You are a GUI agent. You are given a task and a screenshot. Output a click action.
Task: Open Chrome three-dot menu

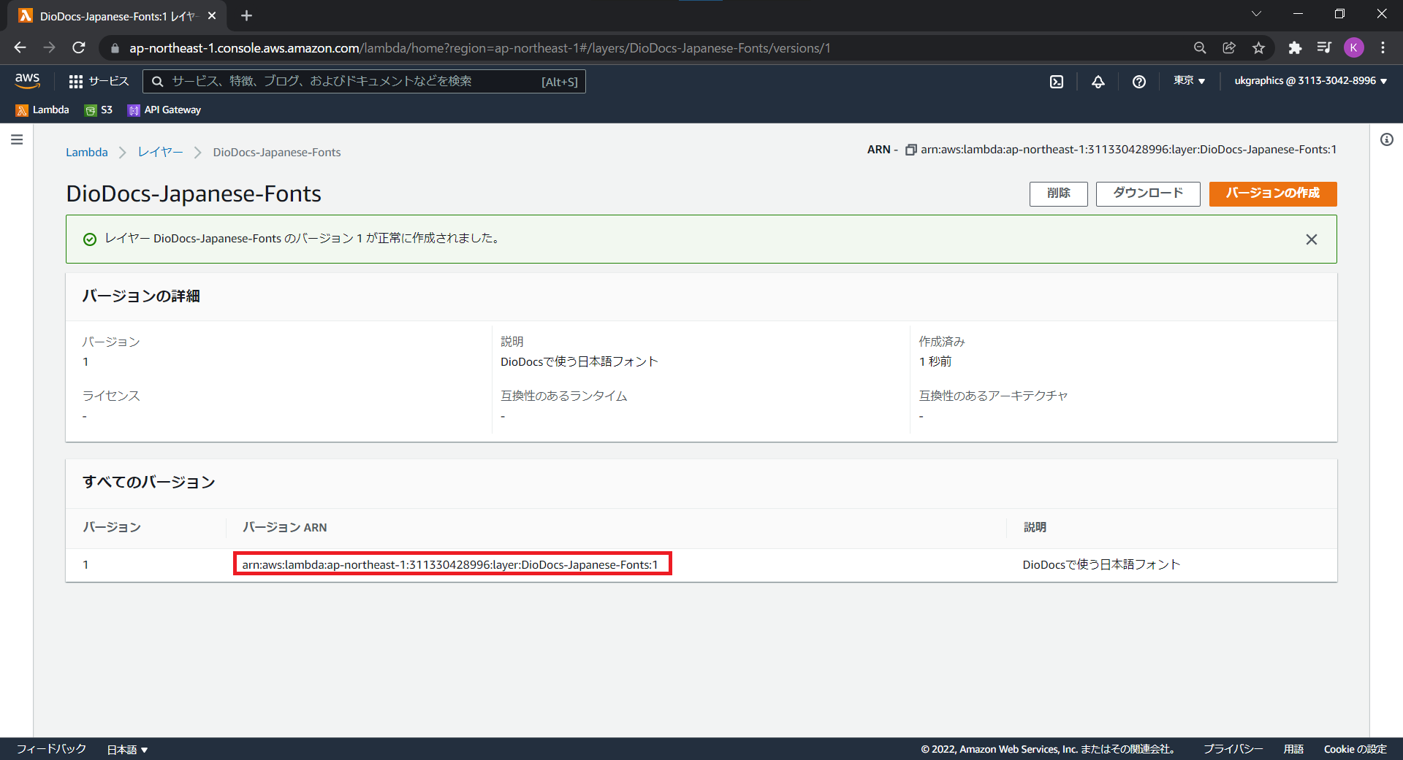pyautogui.click(x=1383, y=47)
